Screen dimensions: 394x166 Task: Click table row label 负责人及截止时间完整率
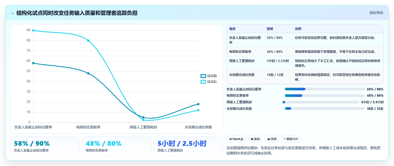tap(245, 40)
